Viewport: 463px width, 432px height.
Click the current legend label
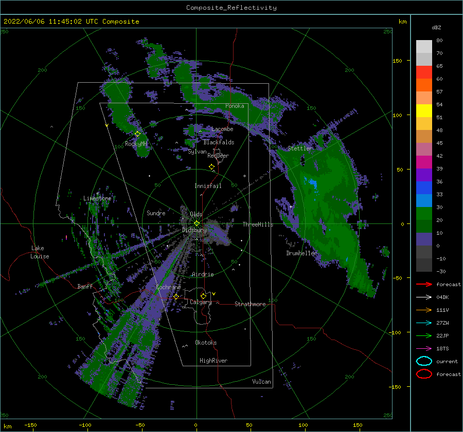click(x=447, y=362)
